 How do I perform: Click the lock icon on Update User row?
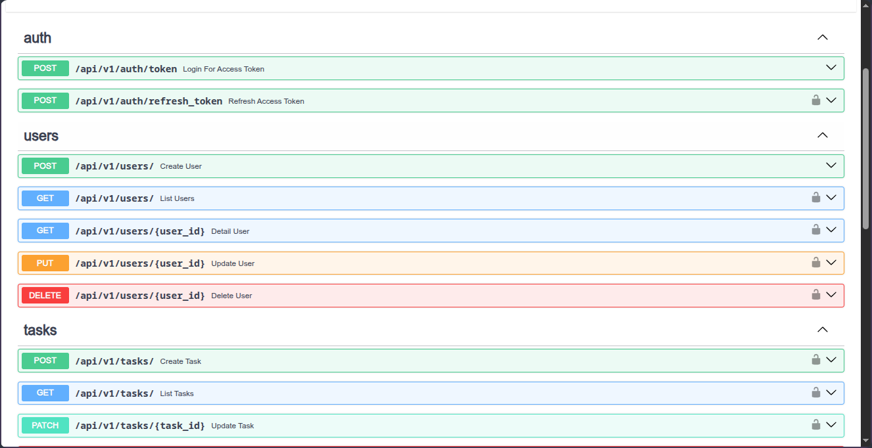[815, 263]
